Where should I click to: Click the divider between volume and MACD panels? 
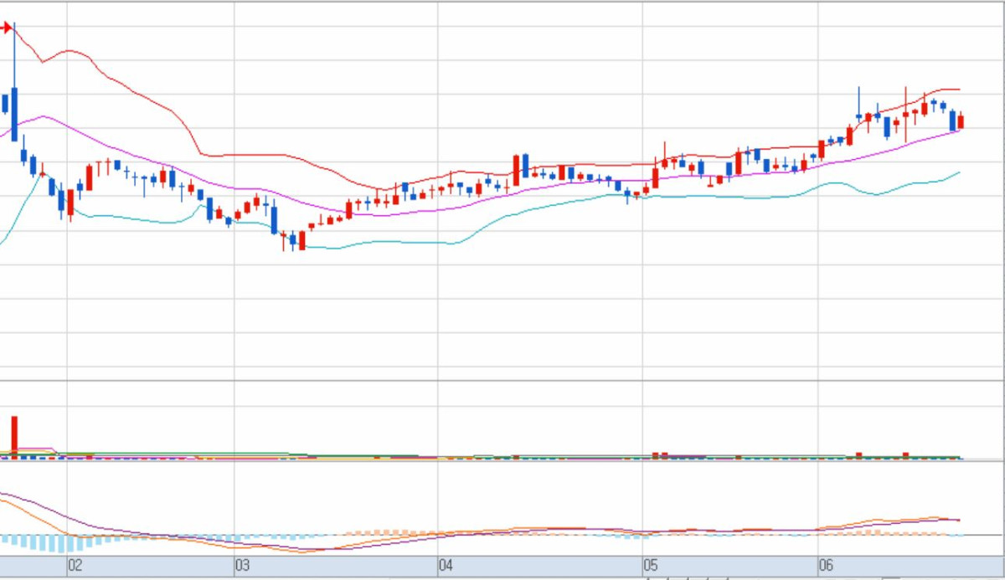(502, 461)
